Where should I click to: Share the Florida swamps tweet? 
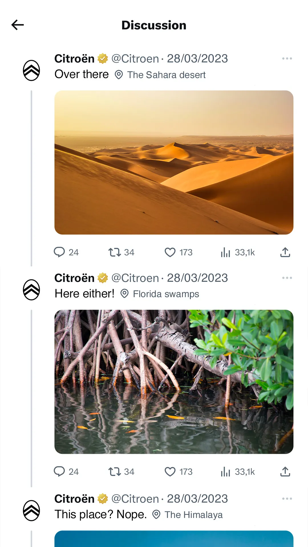pyautogui.click(x=285, y=472)
